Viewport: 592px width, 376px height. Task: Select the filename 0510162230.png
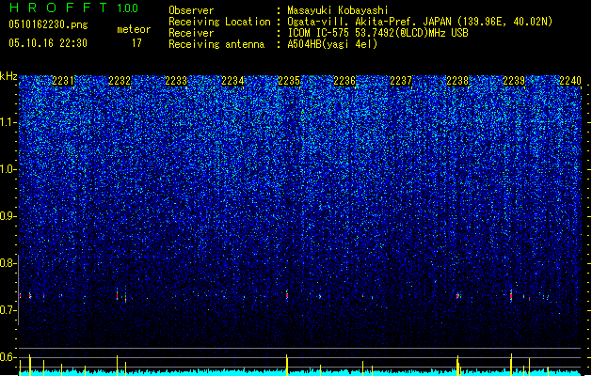pyautogui.click(x=48, y=24)
